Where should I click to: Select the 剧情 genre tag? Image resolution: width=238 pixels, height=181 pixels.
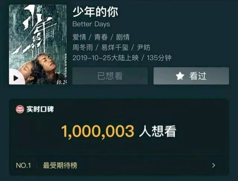[x=123, y=37]
